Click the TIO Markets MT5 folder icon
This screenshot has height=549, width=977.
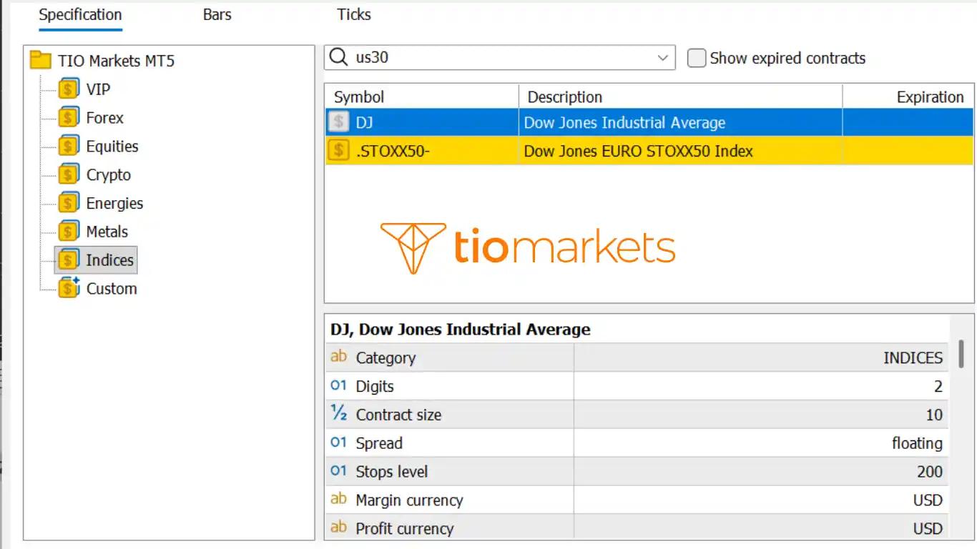pyautogui.click(x=41, y=61)
